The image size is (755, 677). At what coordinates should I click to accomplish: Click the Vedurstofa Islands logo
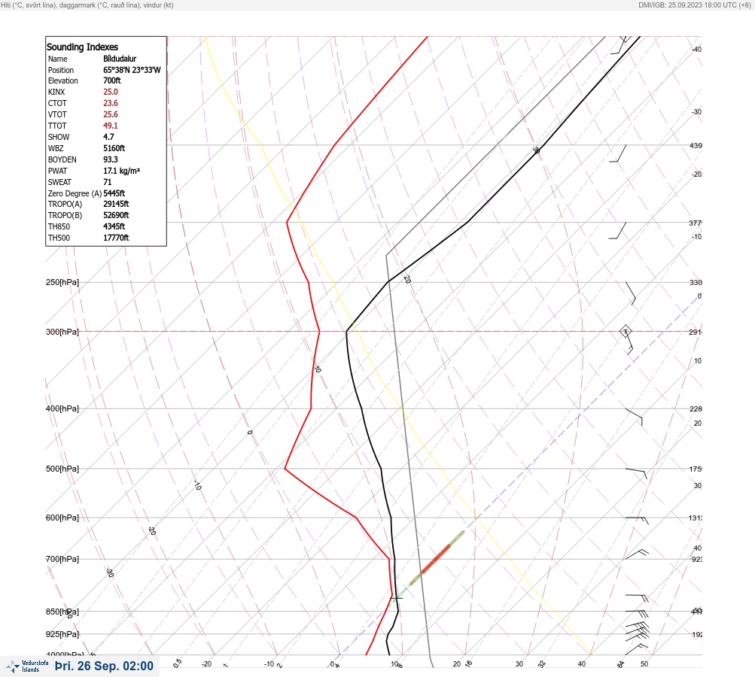pyautogui.click(x=27, y=666)
